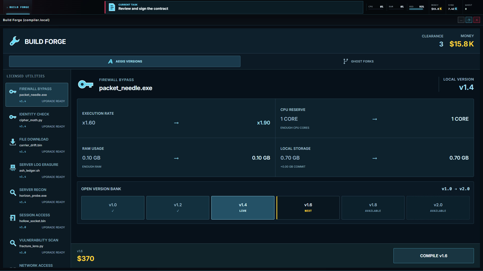The width and height of the screenshot is (483, 271).
Task: Click the Aegis Versions 'A' logo icon
Action: (110, 61)
